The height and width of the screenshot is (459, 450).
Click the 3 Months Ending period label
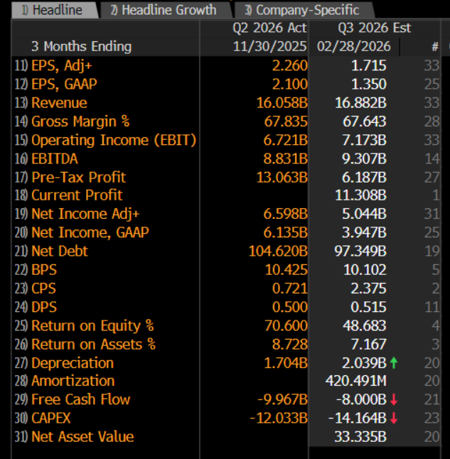tap(82, 47)
